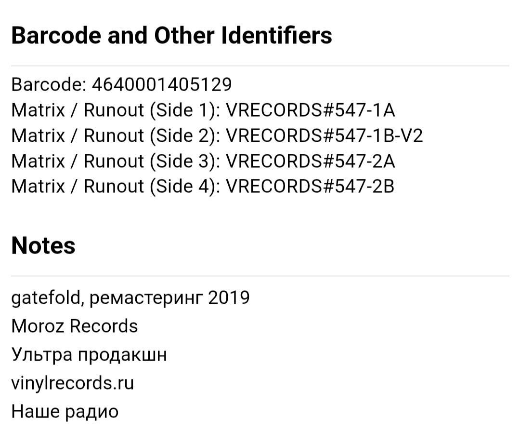This screenshot has width=520, height=445.
Task: Click the Ультра продакшн note line
Action: [89, 355]
